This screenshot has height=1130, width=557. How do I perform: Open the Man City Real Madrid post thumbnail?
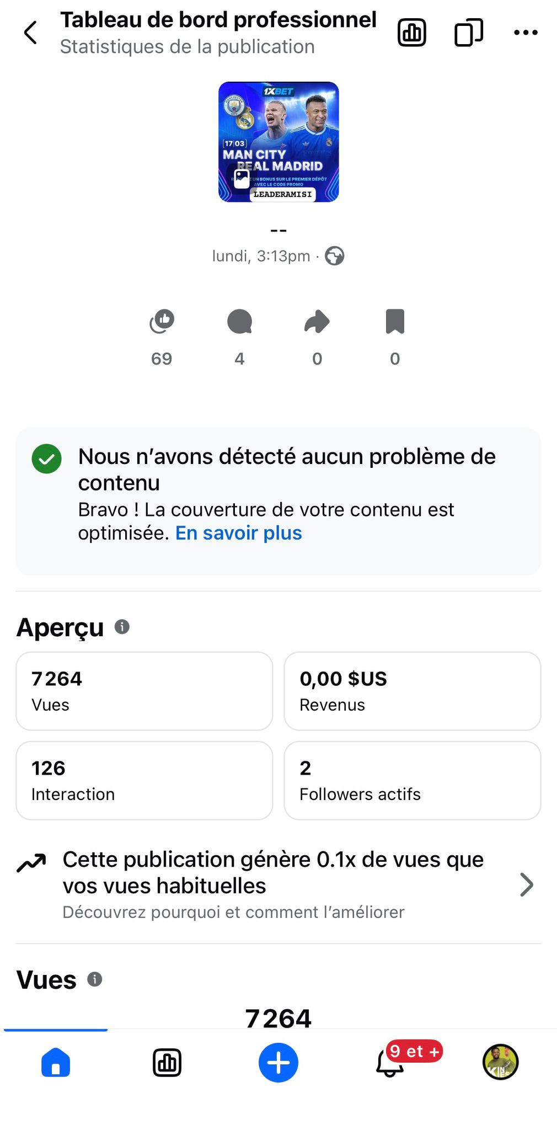click(278, 142)
